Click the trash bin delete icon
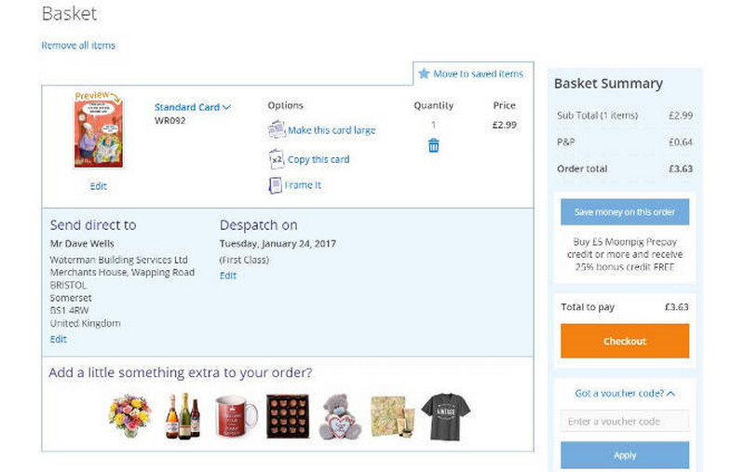 point(433,146)
